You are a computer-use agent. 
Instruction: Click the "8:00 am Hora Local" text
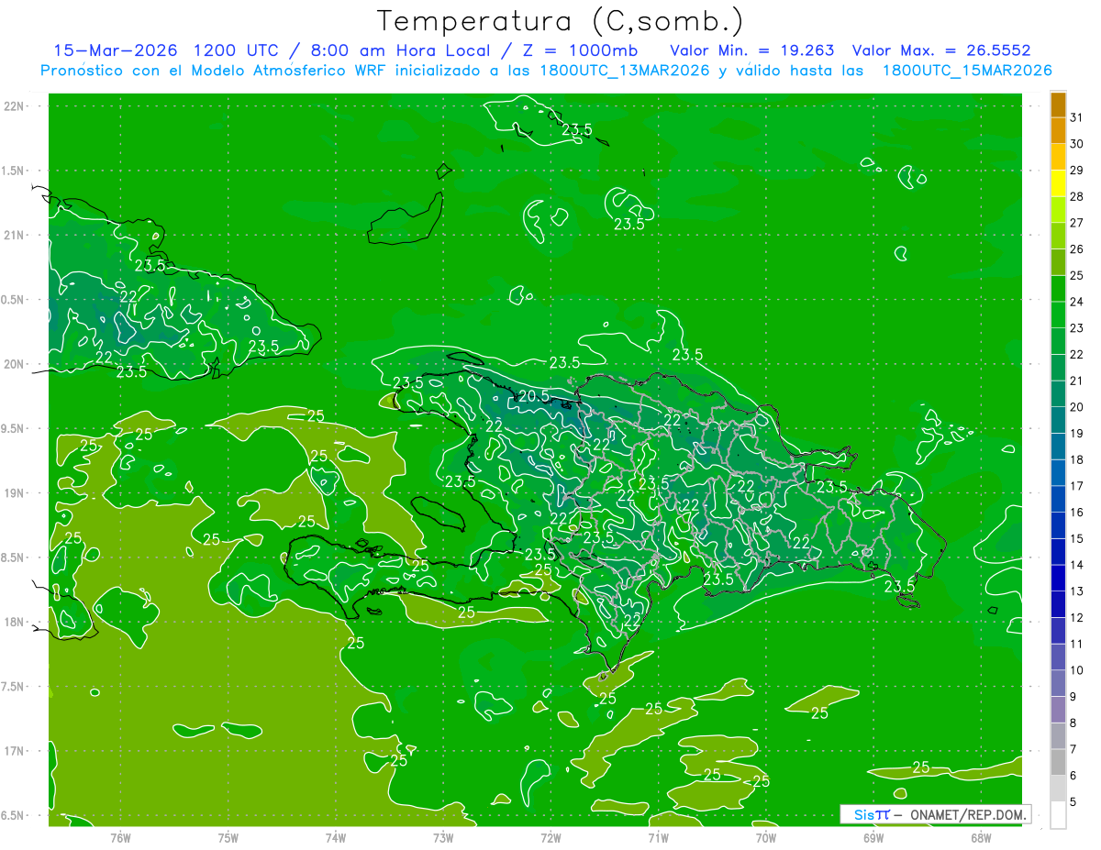403,50
